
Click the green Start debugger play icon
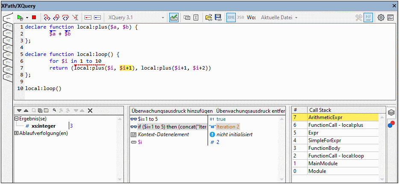pyautogui.click(x=20, y=18)
